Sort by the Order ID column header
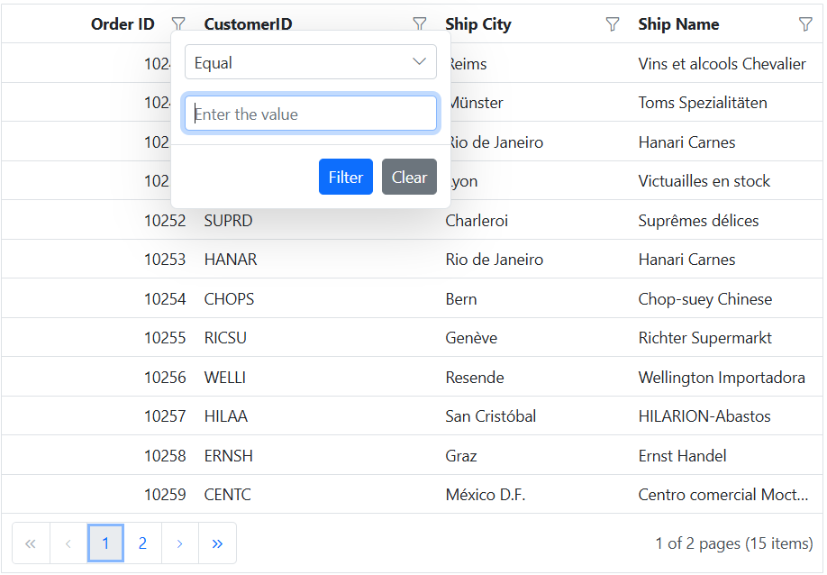827x575 pixels. coord(123,23)
